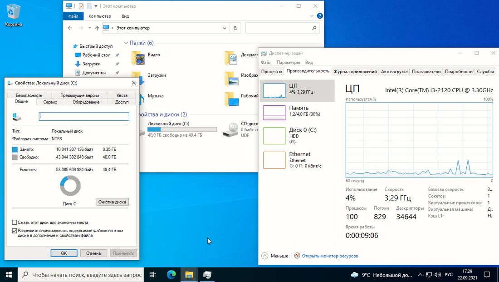Screen dimensions: 499x282
Task: Enable compress this drive checkbox
Action: click(x=15, y=223)
